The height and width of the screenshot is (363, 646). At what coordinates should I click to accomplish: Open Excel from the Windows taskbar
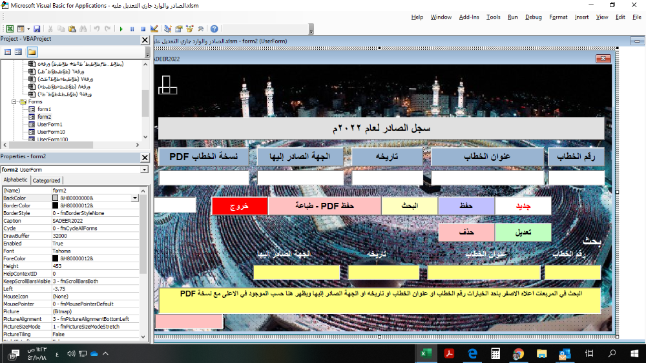pos(426,353)
